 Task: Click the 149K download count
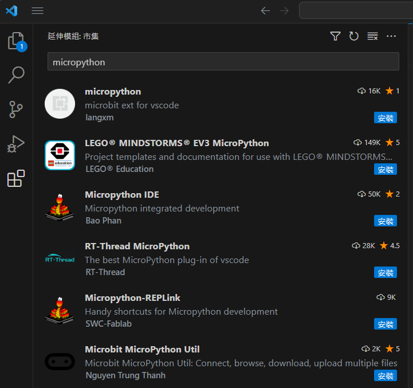(367, 143)
